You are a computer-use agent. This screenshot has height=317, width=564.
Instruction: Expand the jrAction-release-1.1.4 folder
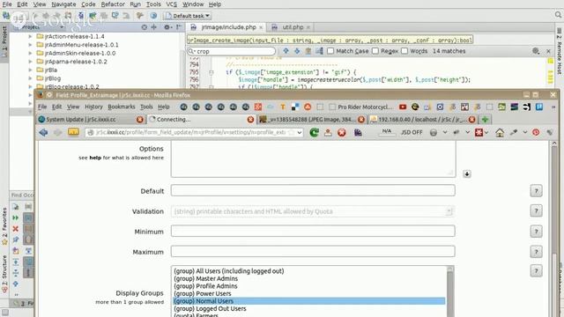coord(30,36)
